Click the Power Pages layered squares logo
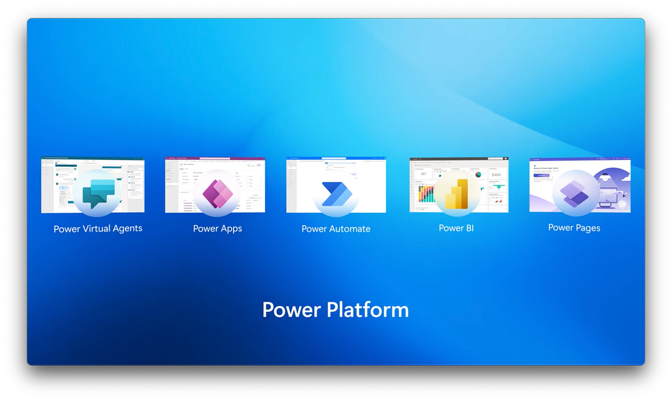This screenshot has width=672, height=401. pyautogui.click(x=574, y=193)
